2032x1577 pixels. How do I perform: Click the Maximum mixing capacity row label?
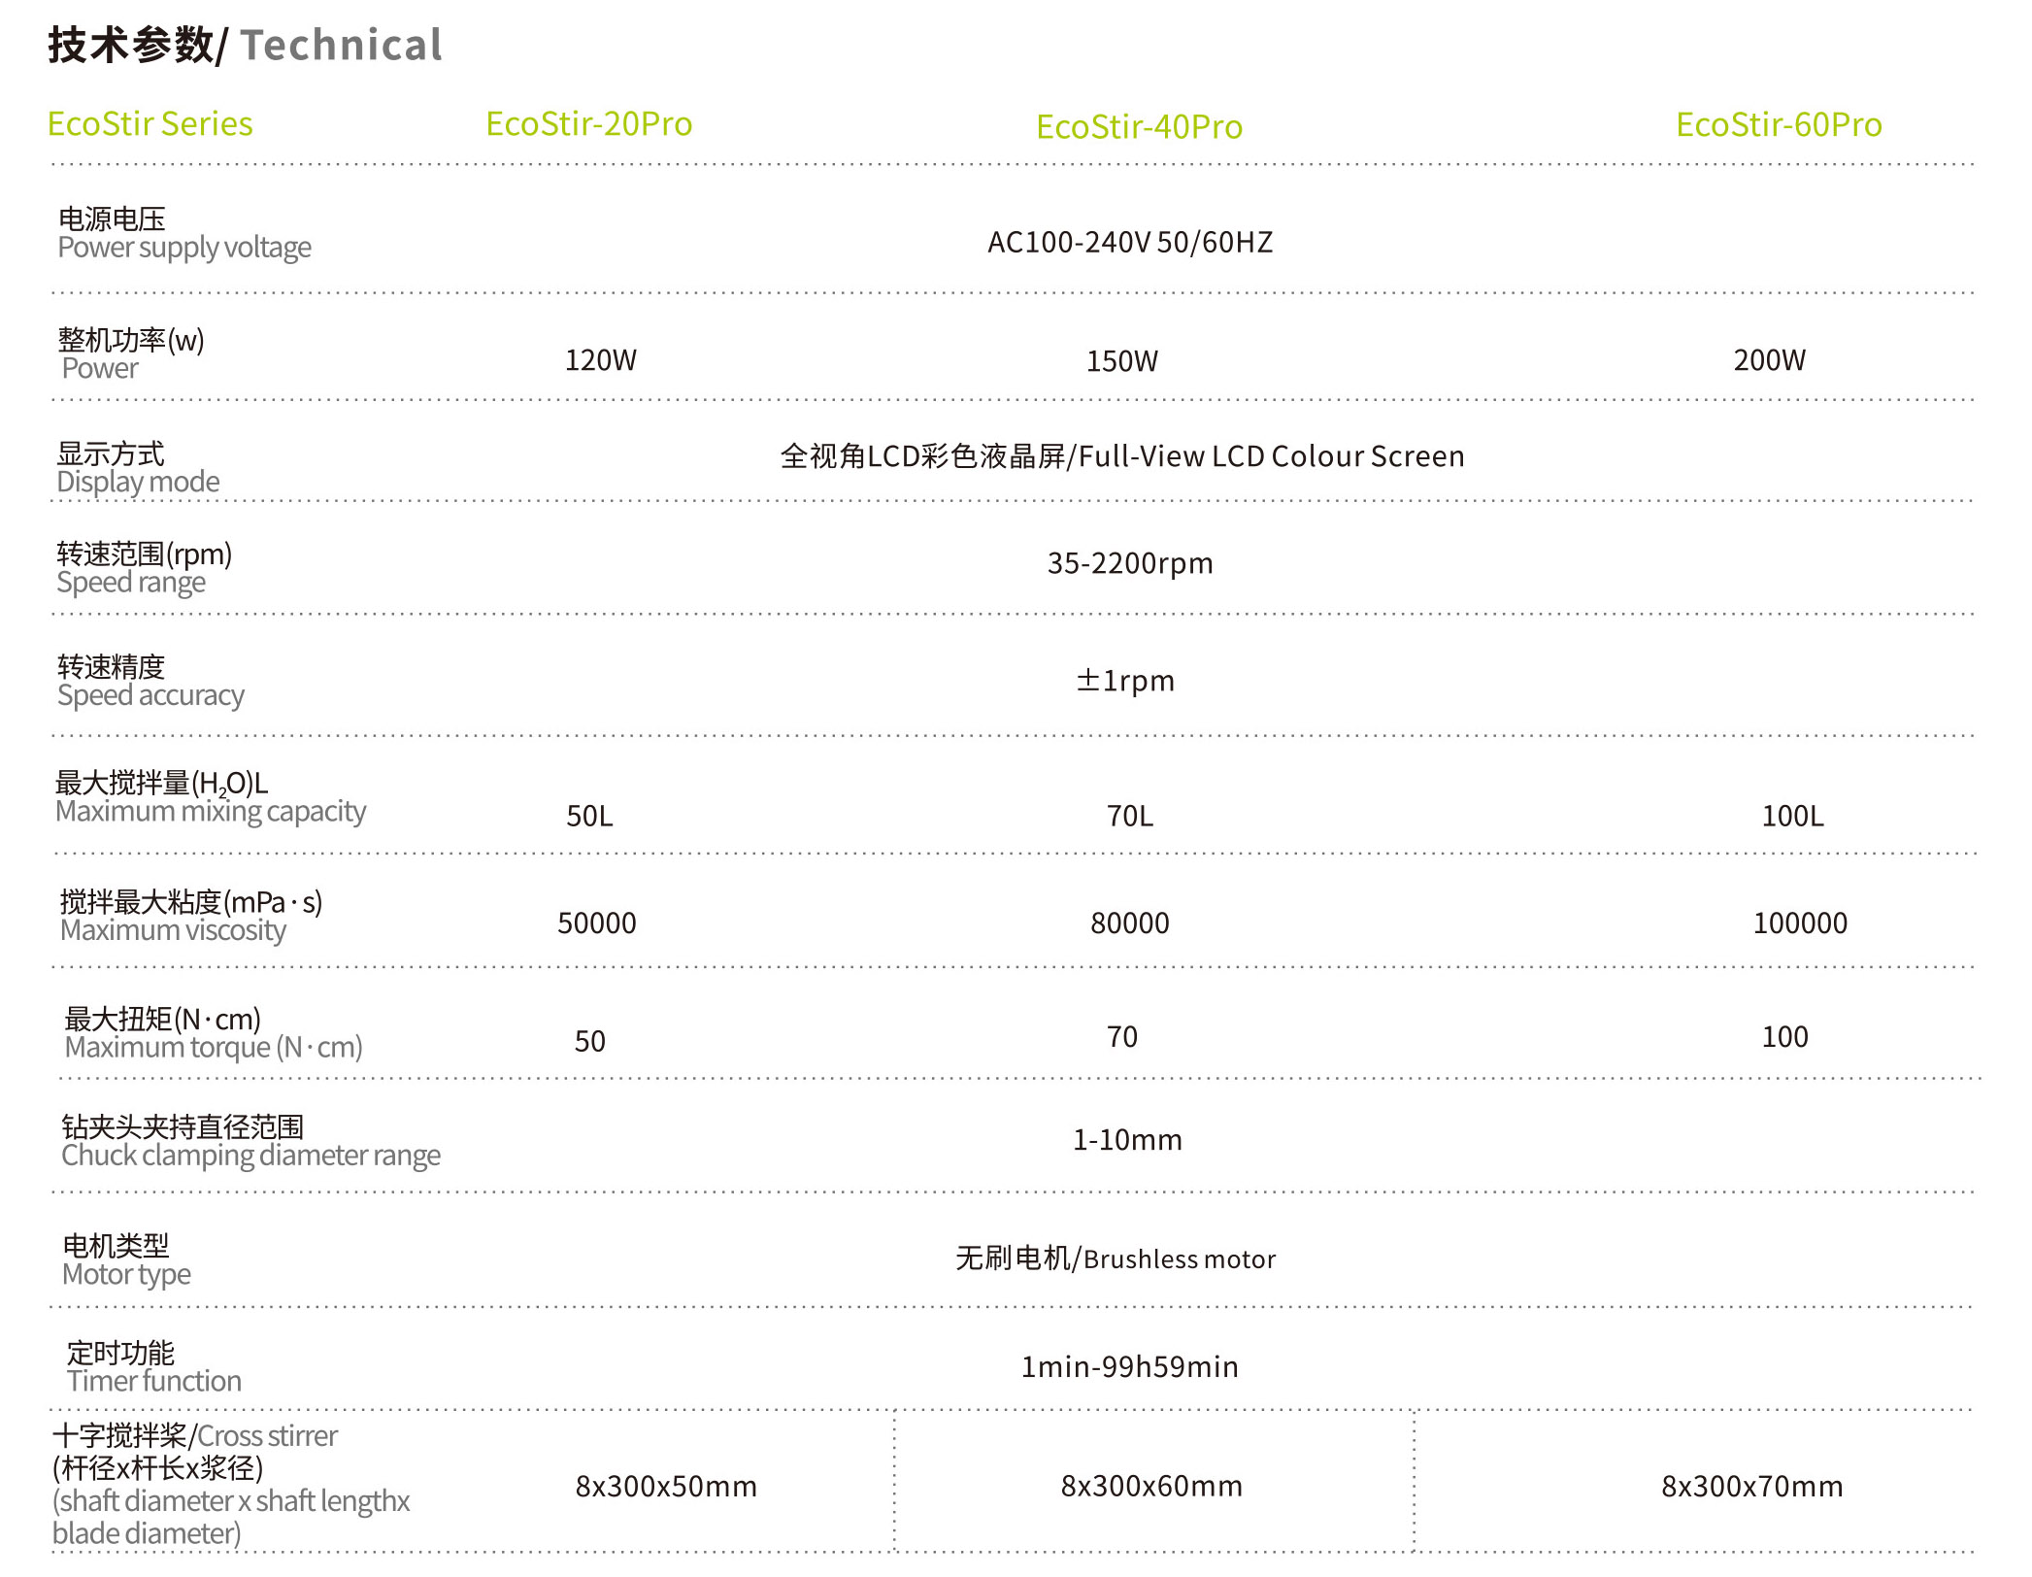point(210,812)
